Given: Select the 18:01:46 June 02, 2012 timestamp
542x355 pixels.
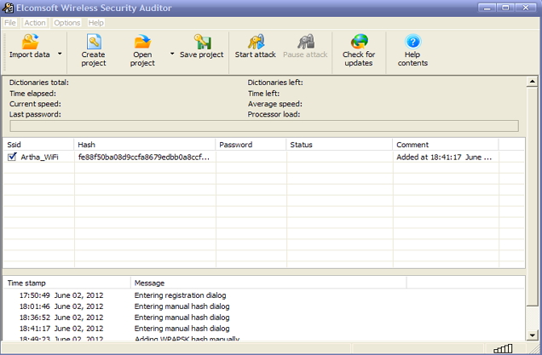Looking at the screenshot, I should [61, 306].
